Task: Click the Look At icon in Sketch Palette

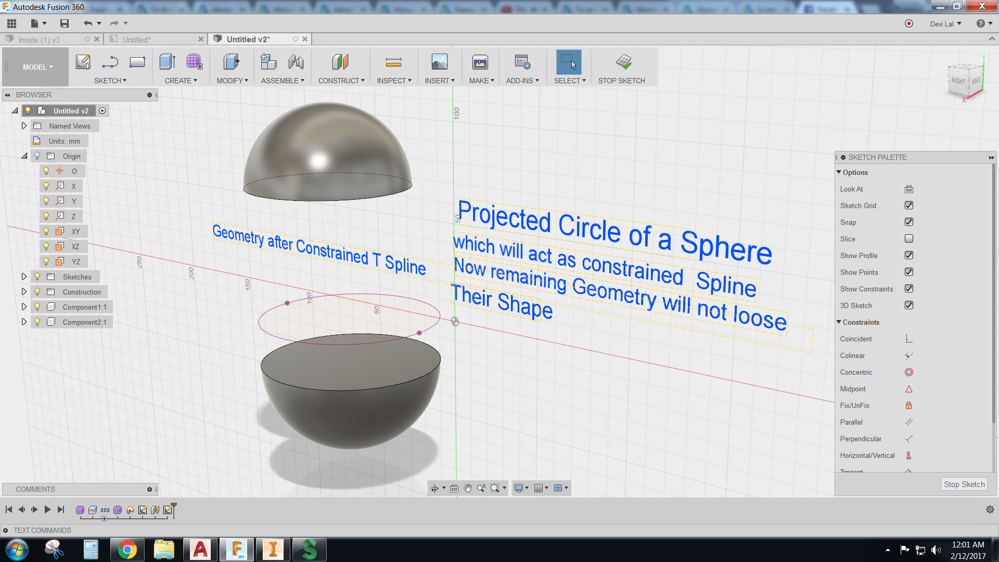Action: pyautogui.click(x=909, y=189)
